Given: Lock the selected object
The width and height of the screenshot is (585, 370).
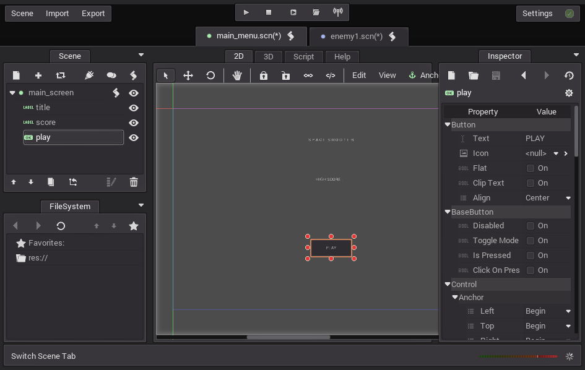Looking at the screenshot, I should (263, 75).
